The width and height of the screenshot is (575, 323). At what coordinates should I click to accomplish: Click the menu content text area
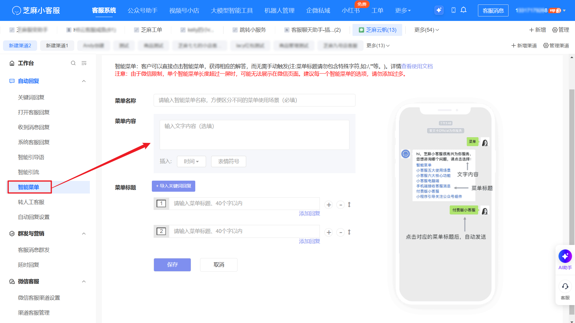(x=254, y=135)
